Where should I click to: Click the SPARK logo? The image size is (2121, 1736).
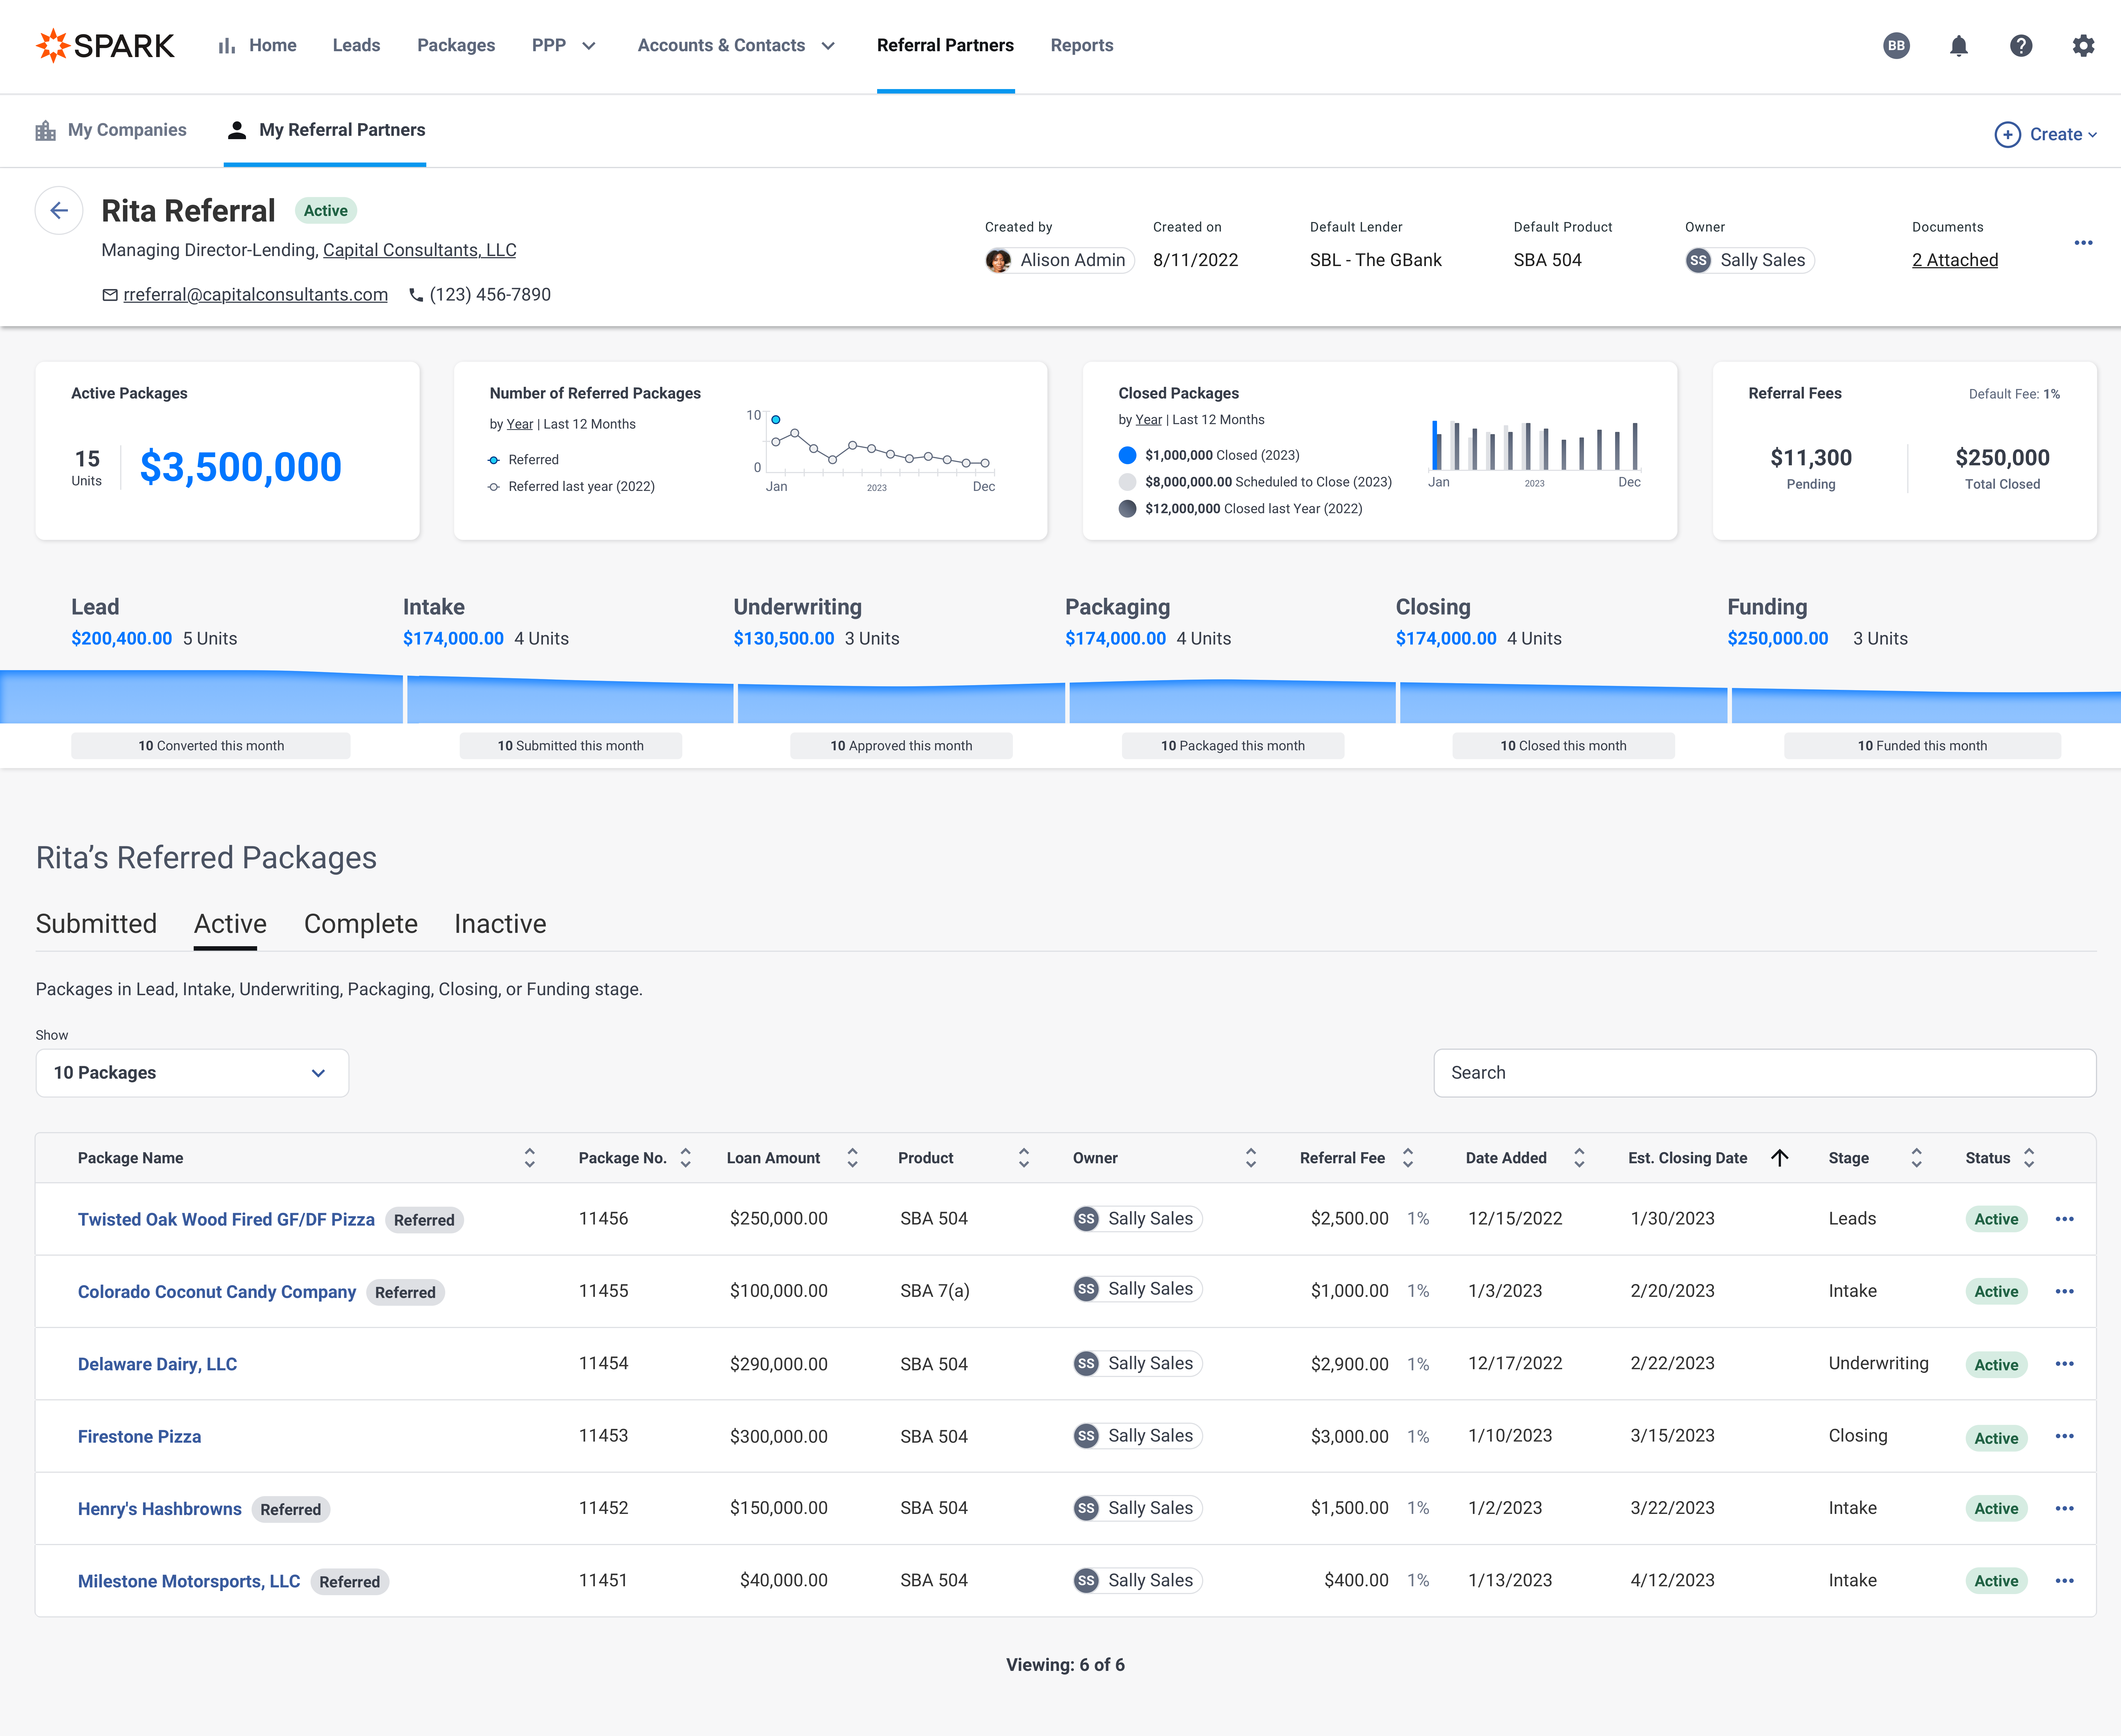coord(105,45)
